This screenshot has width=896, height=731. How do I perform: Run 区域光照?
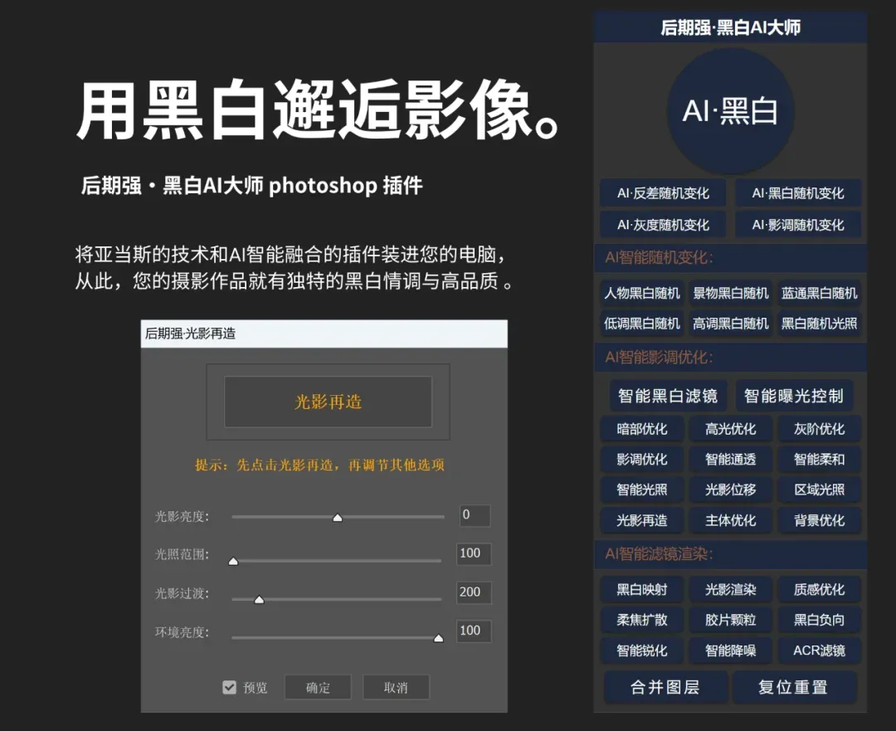coord(819,490)
